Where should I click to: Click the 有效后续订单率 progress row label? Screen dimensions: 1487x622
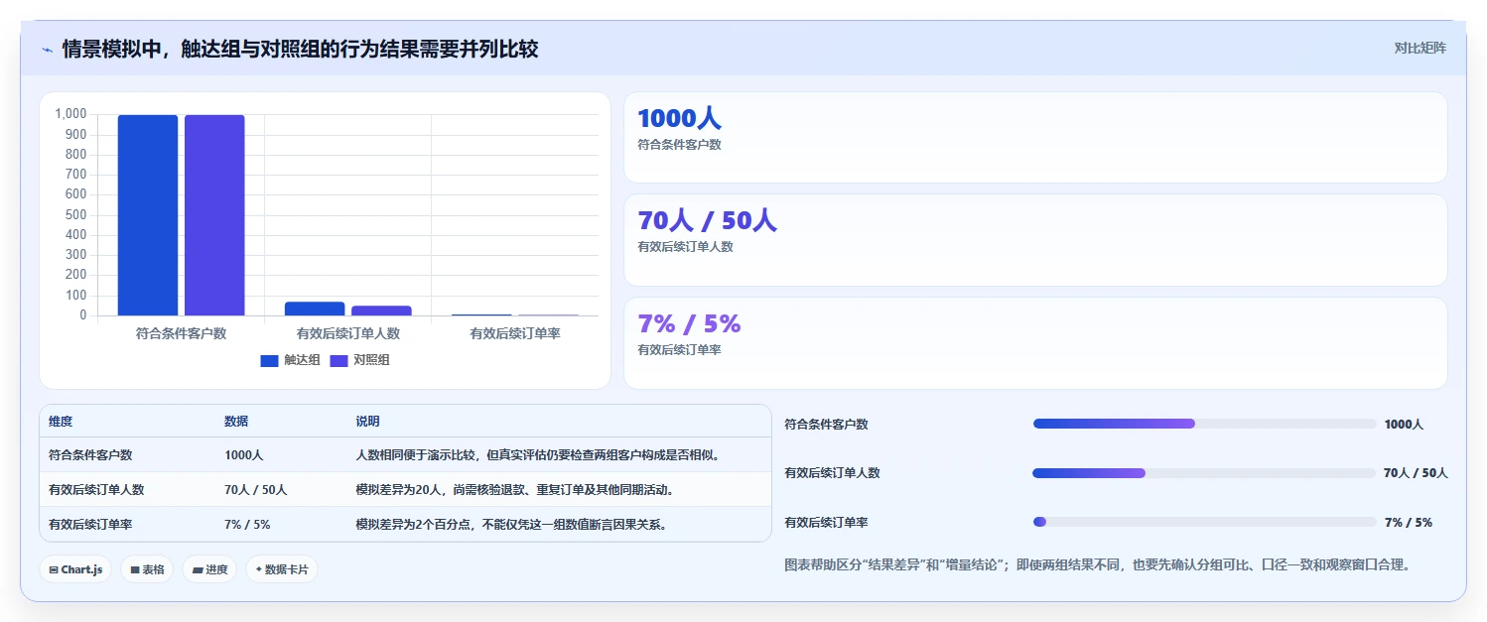tap(826, 522)
